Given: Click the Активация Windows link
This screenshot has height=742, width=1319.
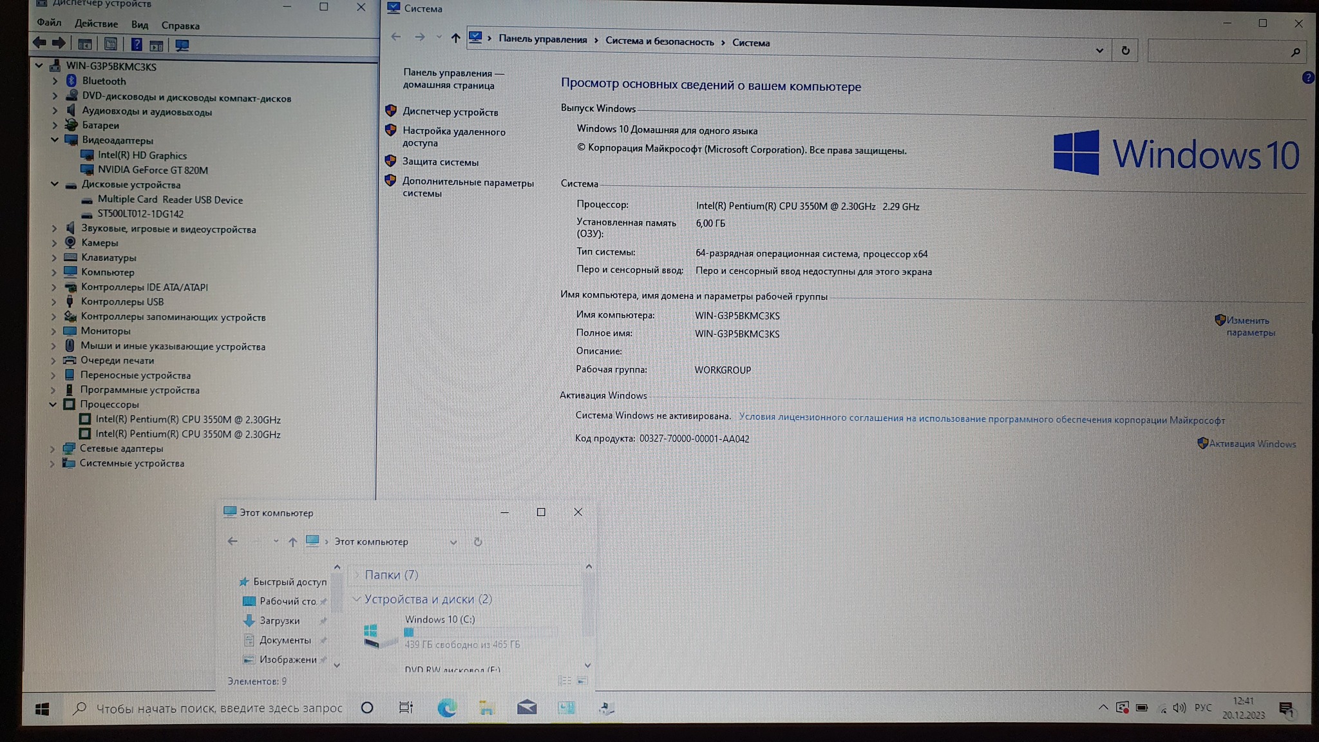Looking at the screenshot, I should (1252, 444).
